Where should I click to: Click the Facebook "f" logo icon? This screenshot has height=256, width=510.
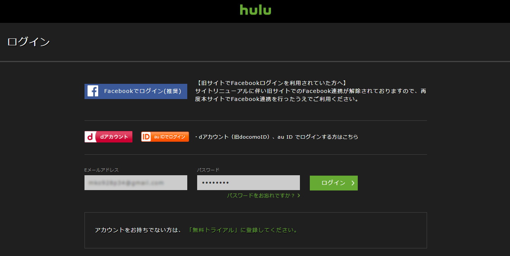(x=93, y=91)
